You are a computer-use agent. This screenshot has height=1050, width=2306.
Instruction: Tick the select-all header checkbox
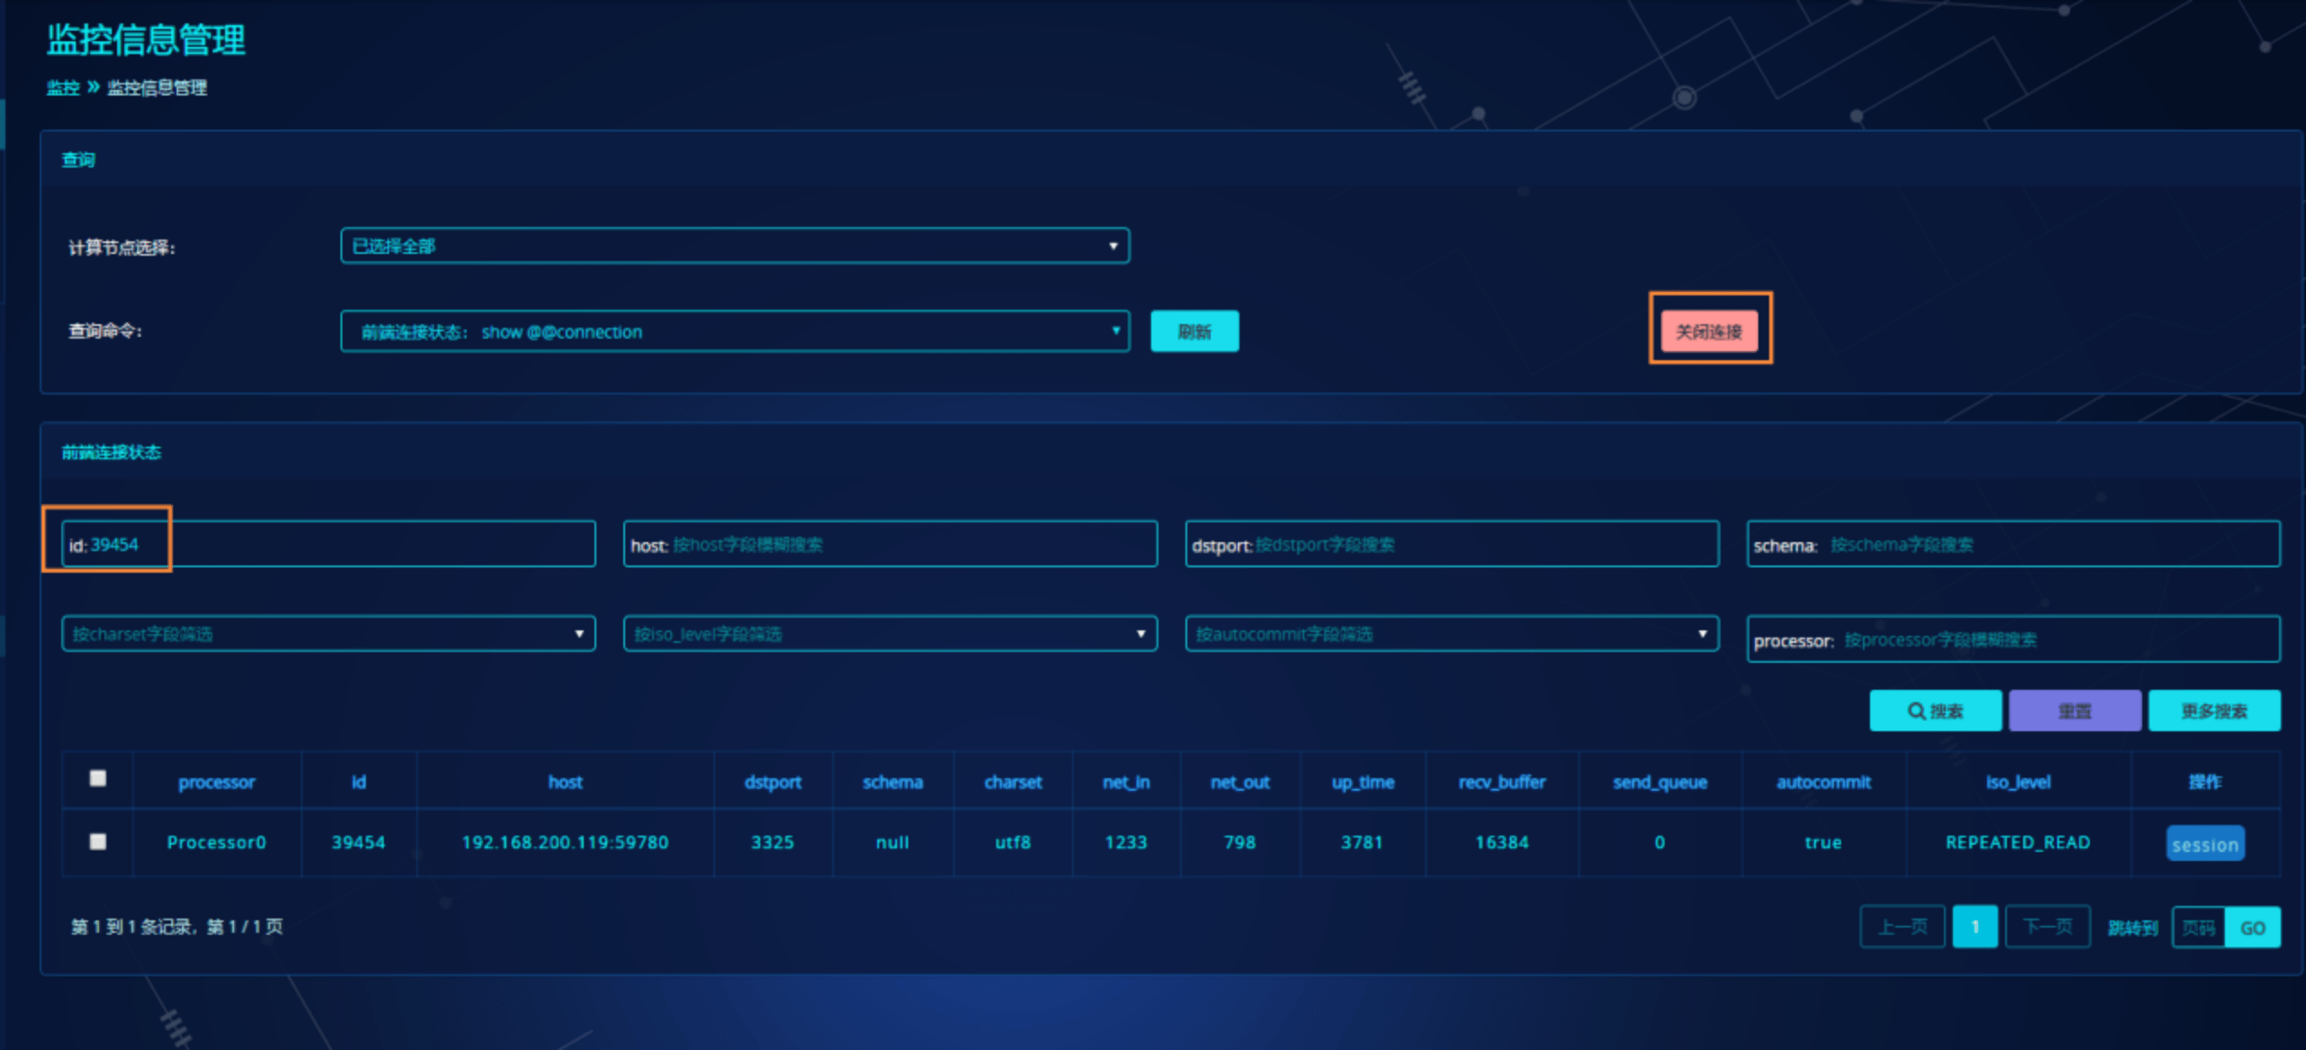98,778
